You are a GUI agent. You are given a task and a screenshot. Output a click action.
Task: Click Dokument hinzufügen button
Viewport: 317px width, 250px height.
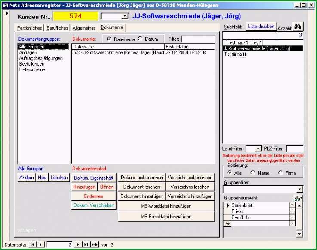click(x=142, y=196)
